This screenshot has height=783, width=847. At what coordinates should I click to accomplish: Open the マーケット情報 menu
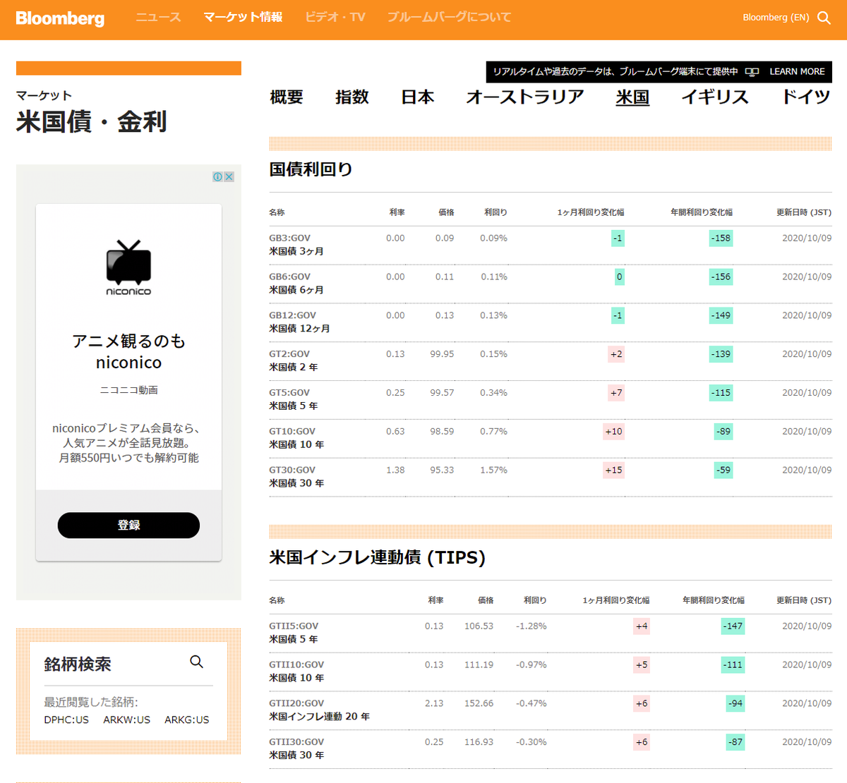point(243,17)
